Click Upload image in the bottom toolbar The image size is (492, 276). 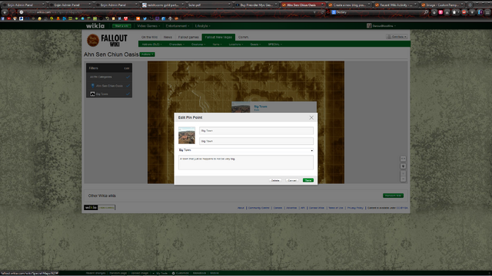140,273
